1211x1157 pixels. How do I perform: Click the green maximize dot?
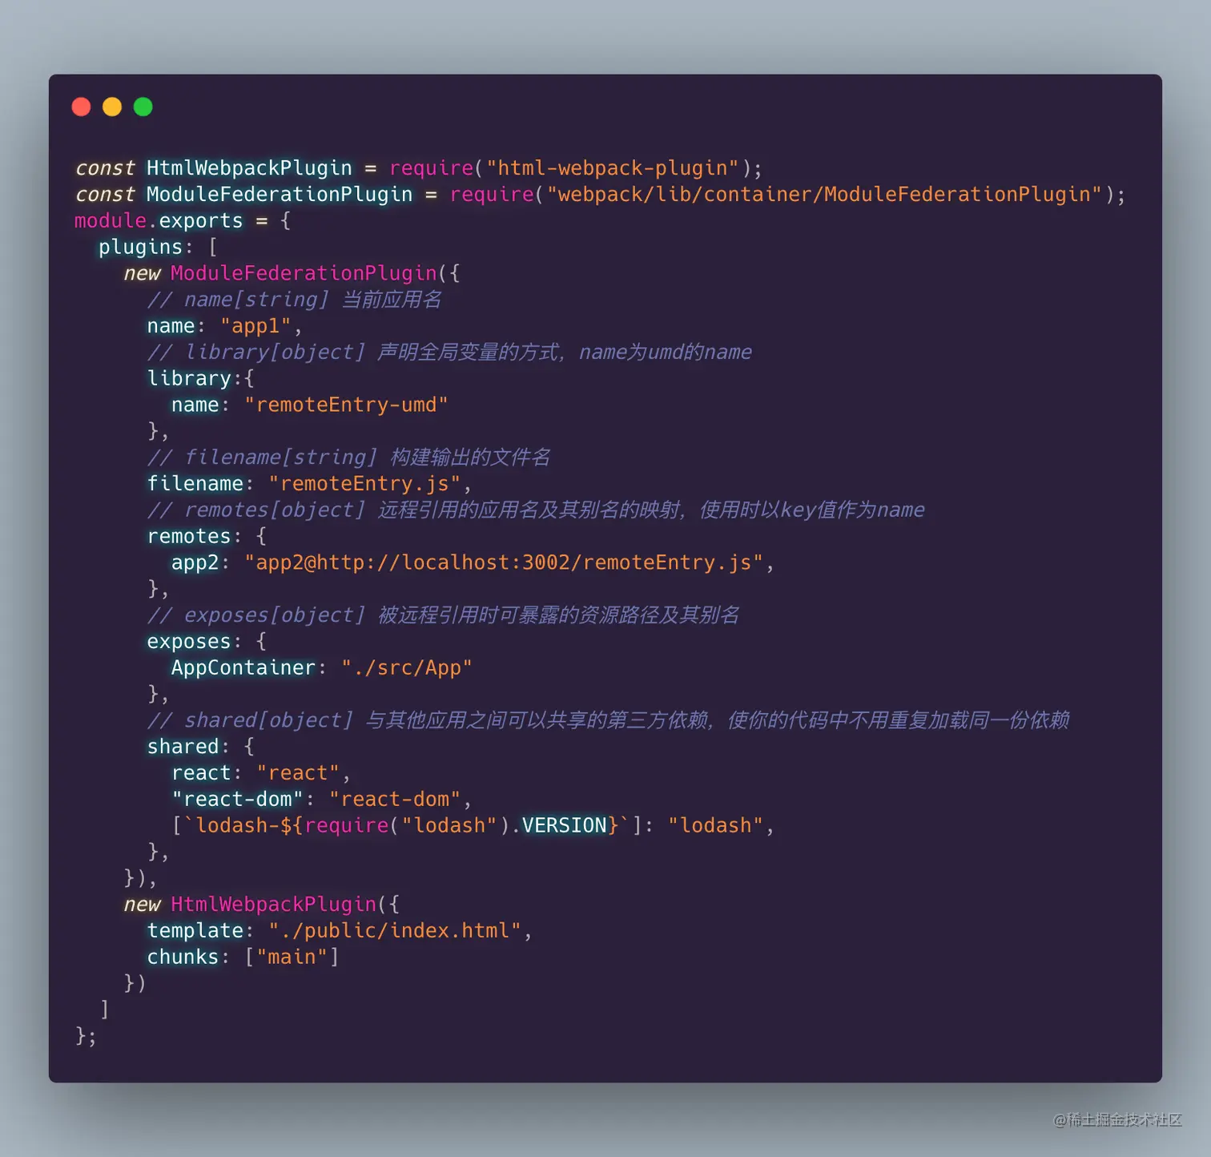143,107
